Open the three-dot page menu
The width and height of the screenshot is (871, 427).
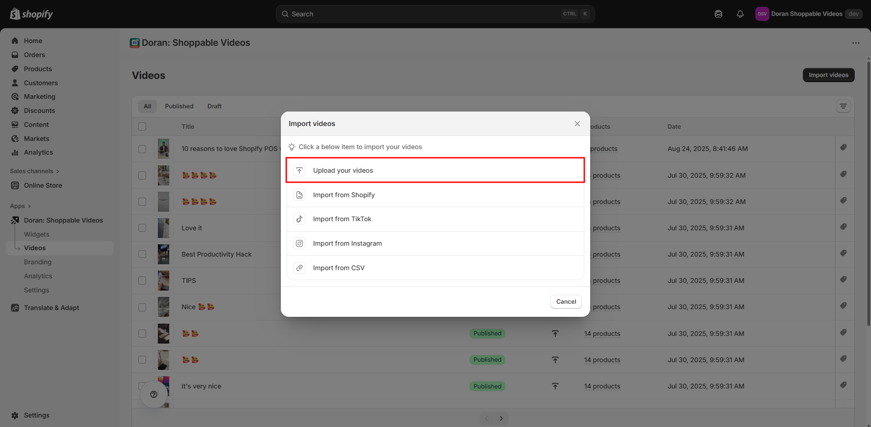[856, 43]
